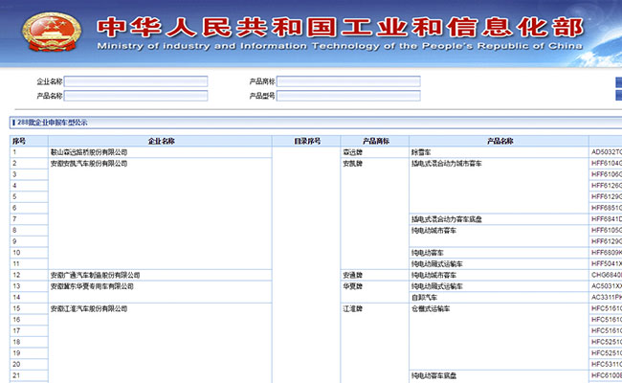Click sequence number 4 cell
The height and width of the screenshot is (383, 622).
29,186
